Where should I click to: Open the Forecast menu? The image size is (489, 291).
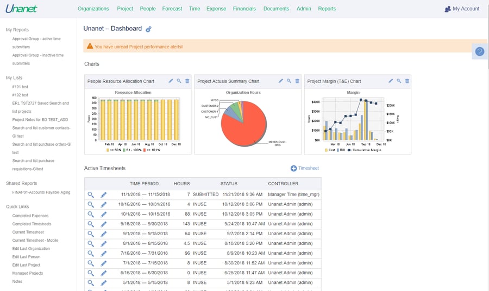point(172,9)
